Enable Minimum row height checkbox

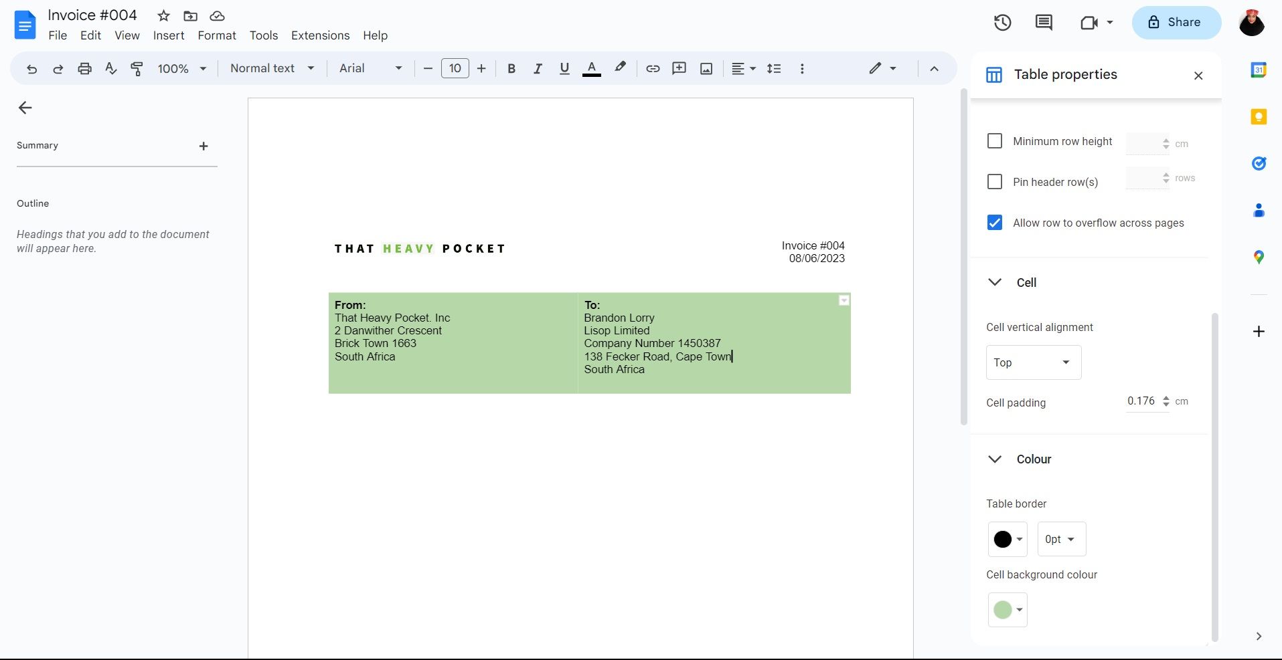[995, 141]
